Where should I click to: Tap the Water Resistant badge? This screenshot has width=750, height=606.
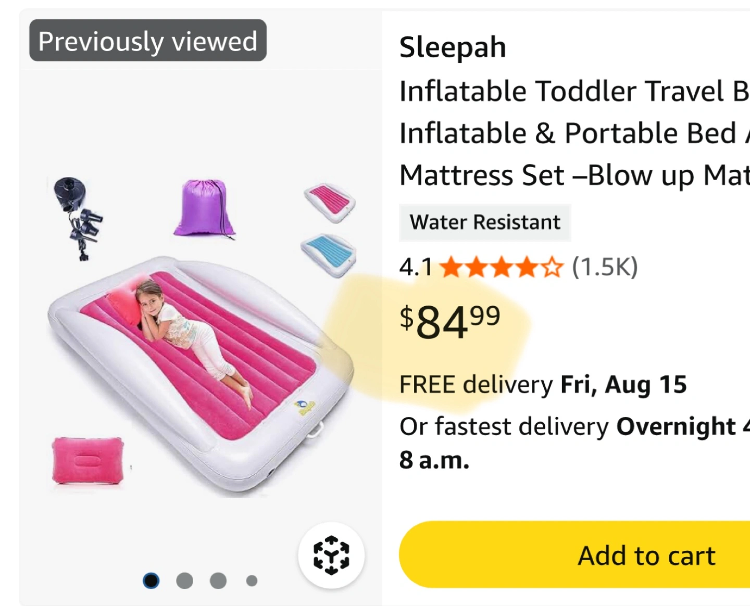(485, 222)
